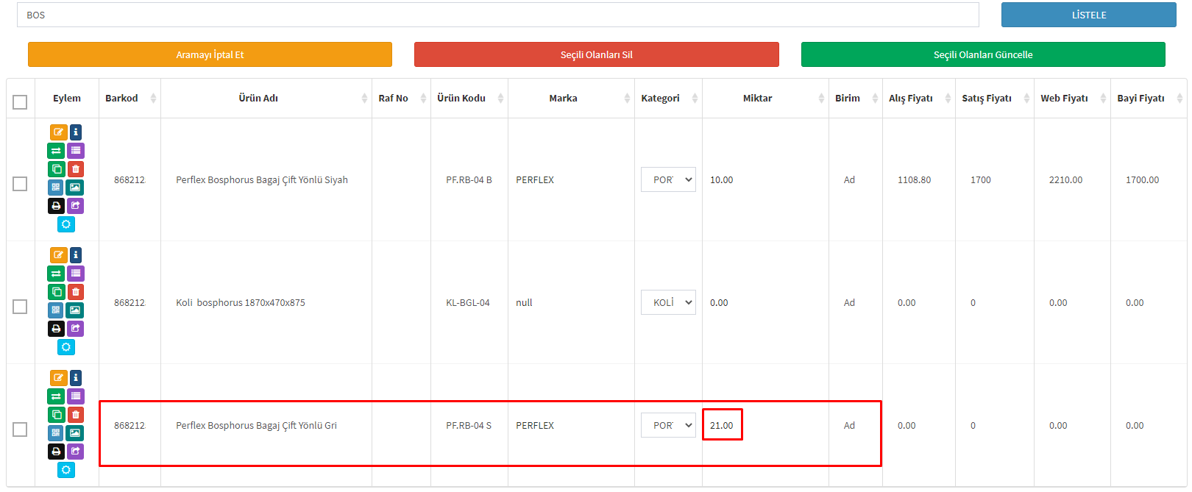Open the Kategori dropdown for Perflex Siyah

point(668,179)
